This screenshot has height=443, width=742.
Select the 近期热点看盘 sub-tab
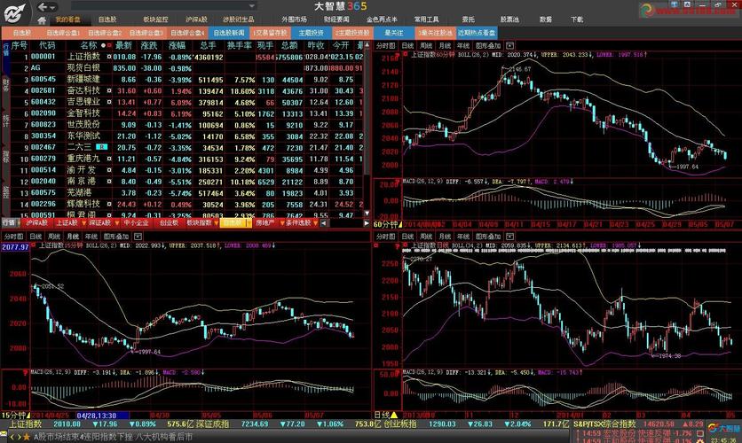pos(477,33)
